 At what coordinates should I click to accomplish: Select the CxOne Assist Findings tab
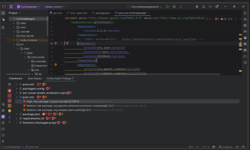(x=60, y=78)
